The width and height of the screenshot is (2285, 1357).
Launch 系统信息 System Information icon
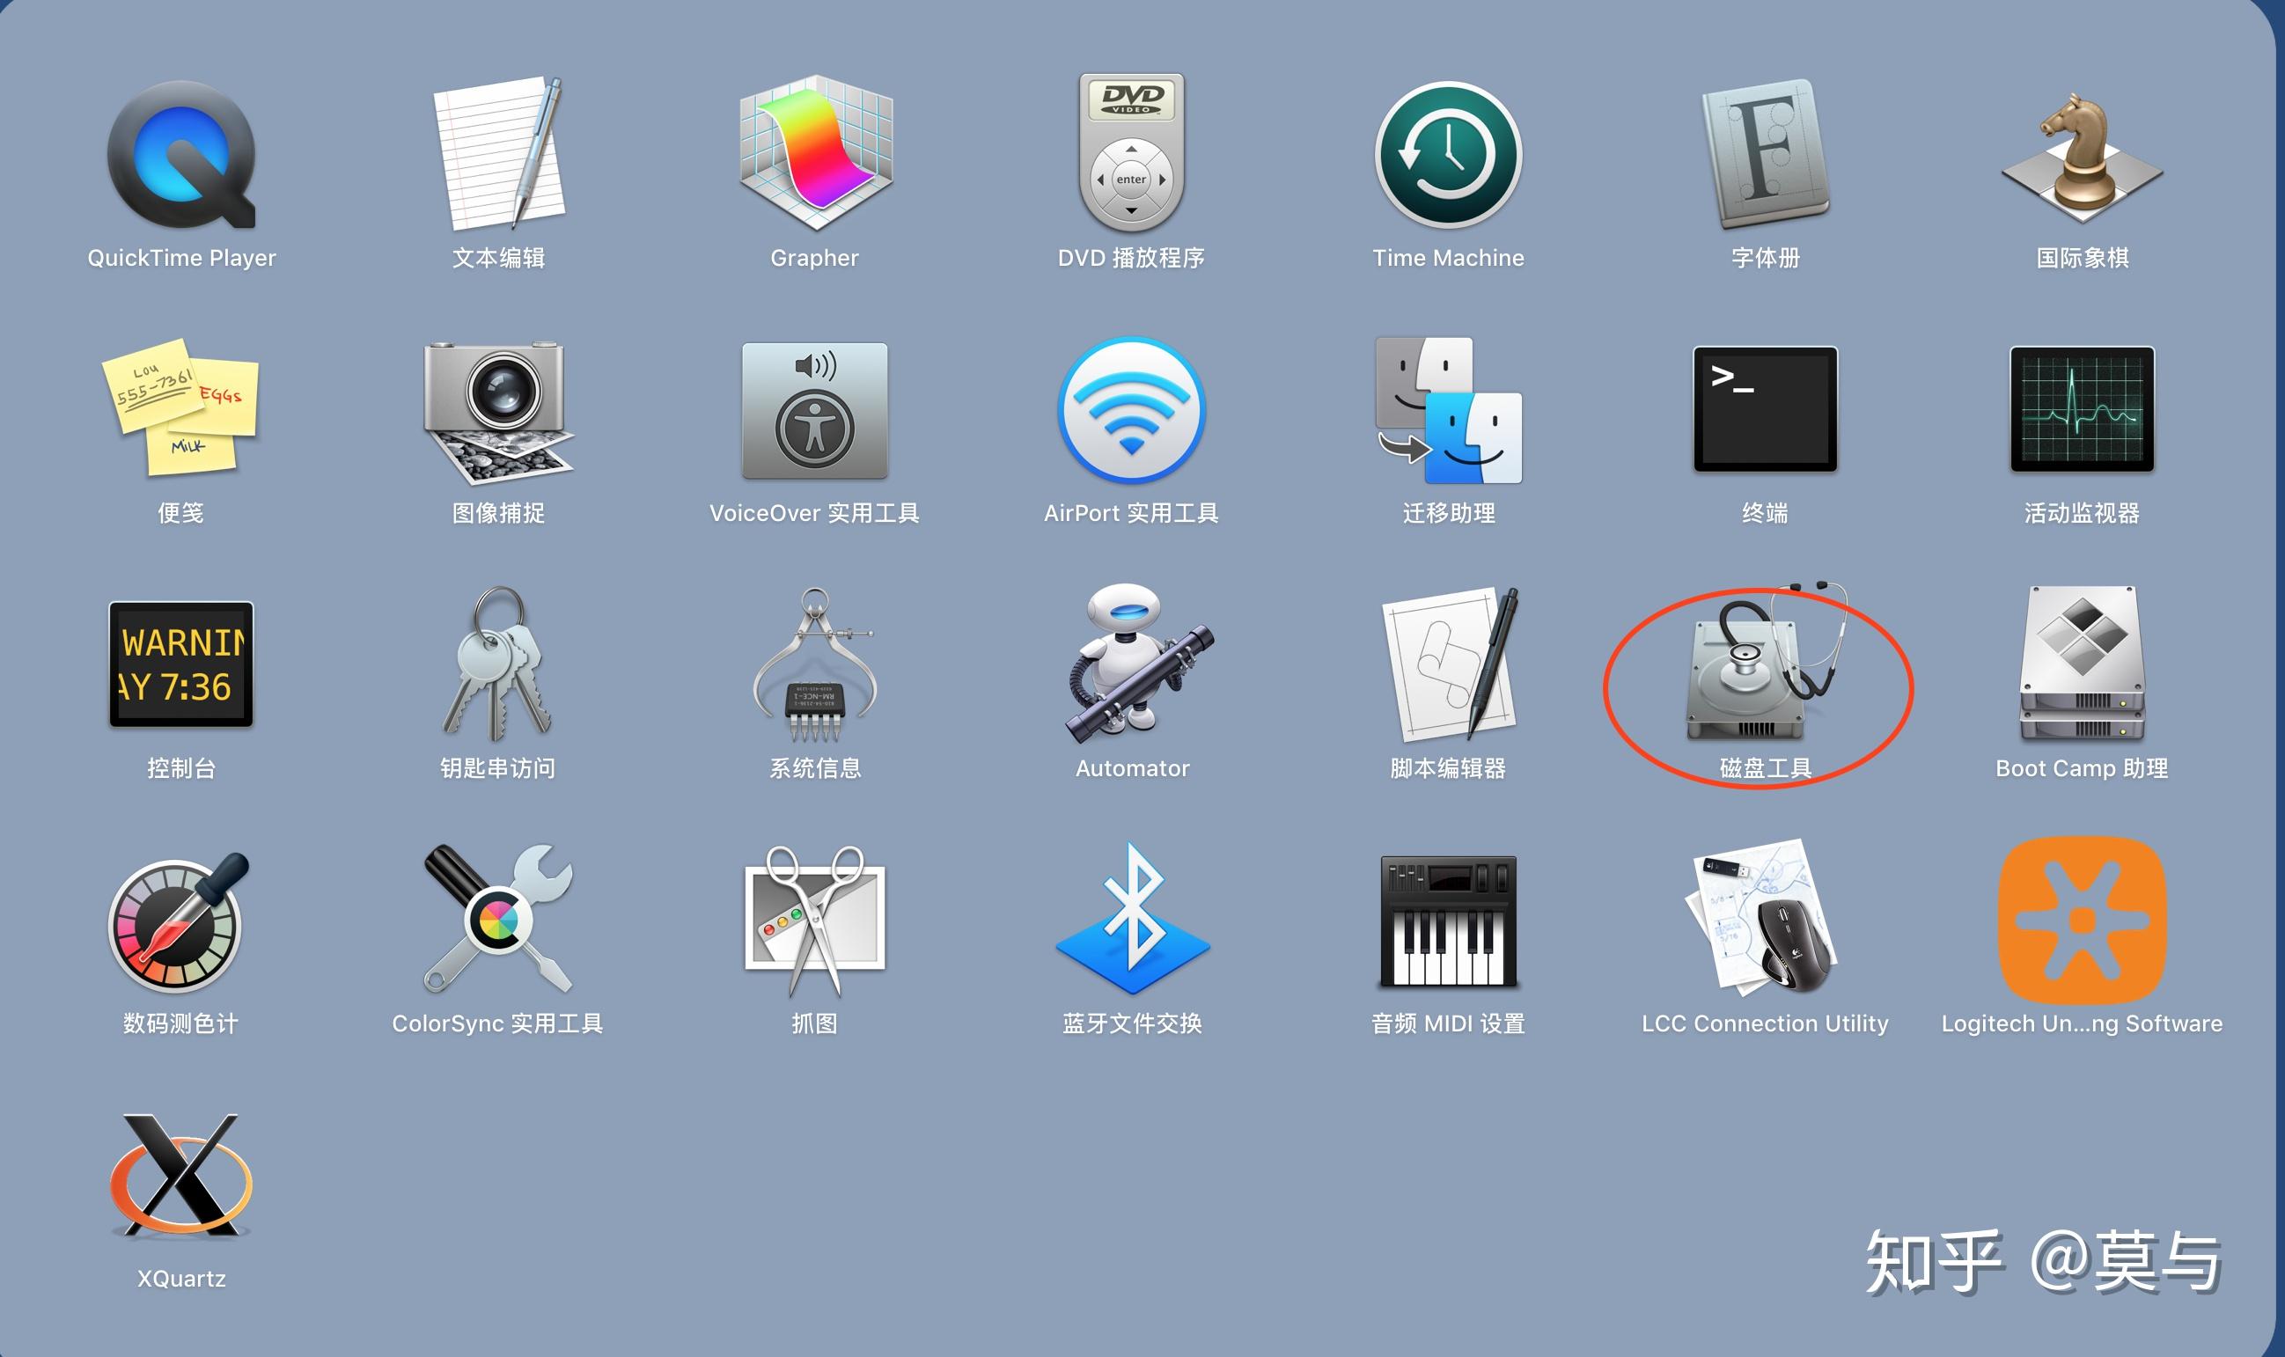pos(815,664)
